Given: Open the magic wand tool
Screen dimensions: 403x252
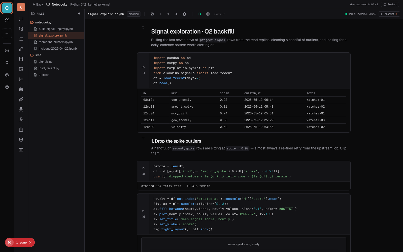Looking at the screenshot, I should [x=7, y=20].
